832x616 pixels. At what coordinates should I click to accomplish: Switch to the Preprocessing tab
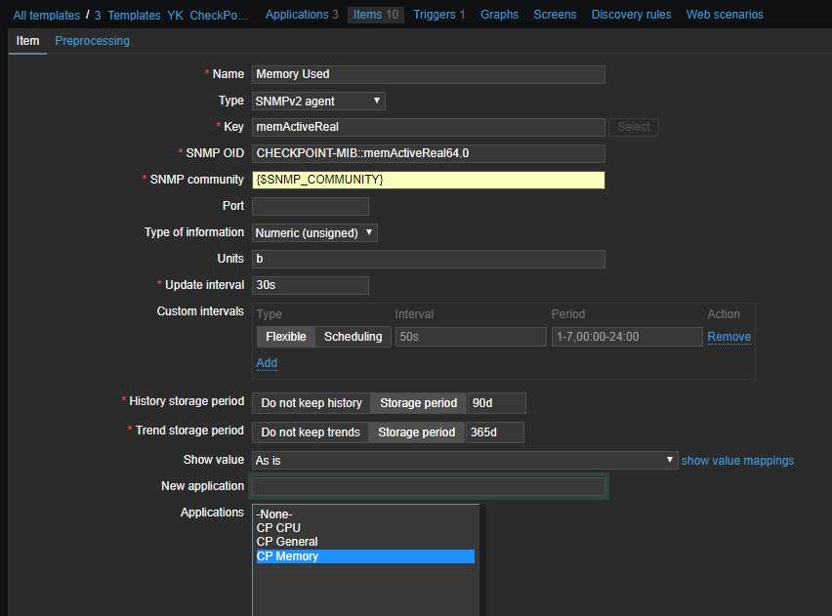coord(92,41)
